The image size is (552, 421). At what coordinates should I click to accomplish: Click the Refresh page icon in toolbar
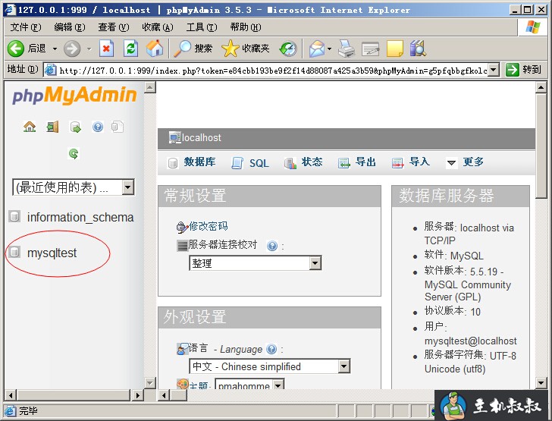tap(130, 49)
